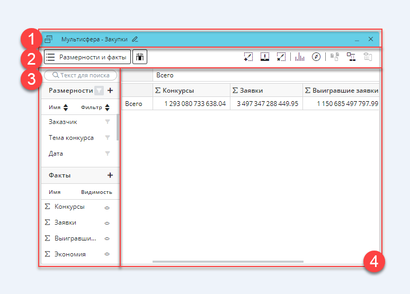Click the window icon left of the title
This screenshot has width=410, height=294.
tap(48, 39)
